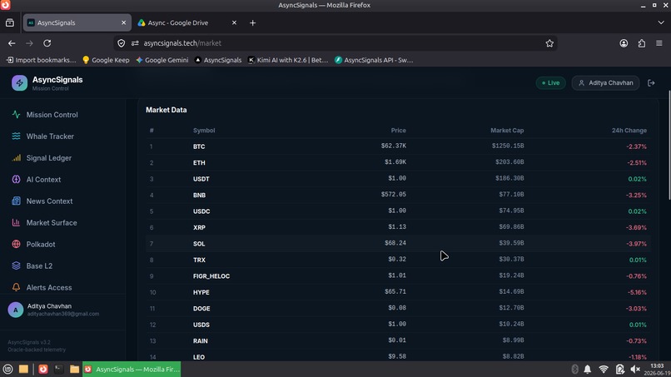
Task: Open Google Keep bookmark
Action: pos(106,60)
